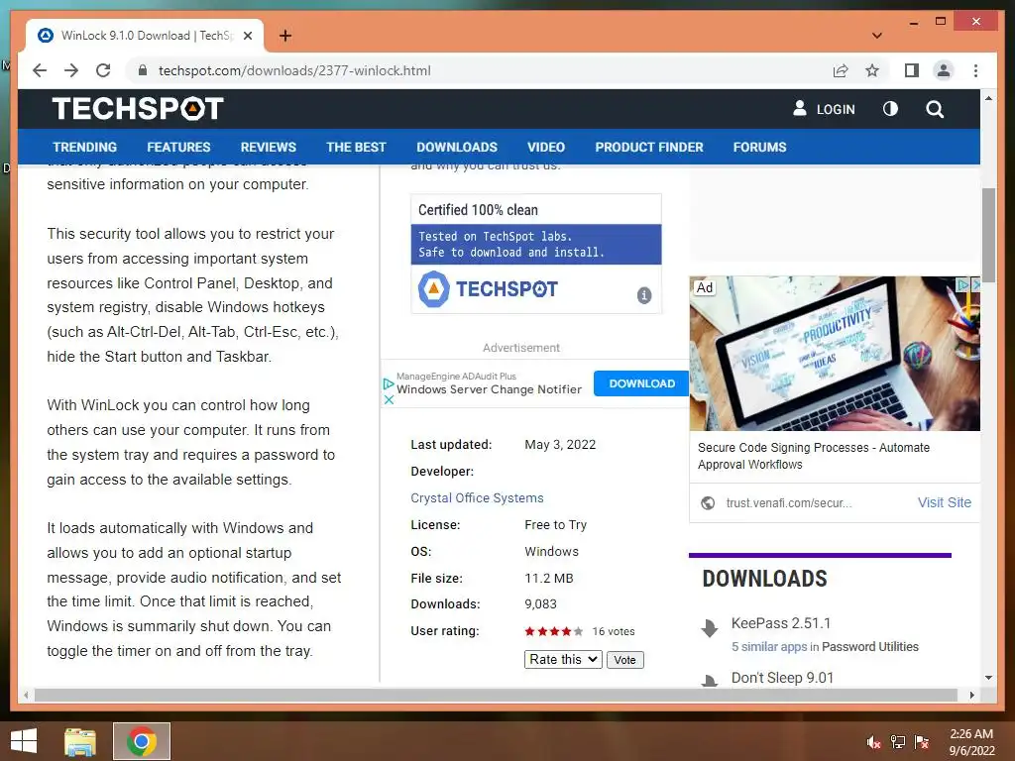Screen dimensions: 1015x761
Task: Open Secure Code Signing Processes ad headline
Action: [814, 456]
